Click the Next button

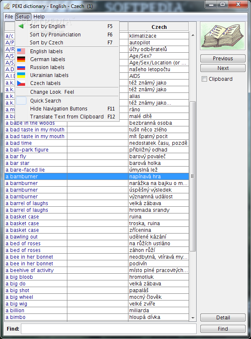pos(223,68)
